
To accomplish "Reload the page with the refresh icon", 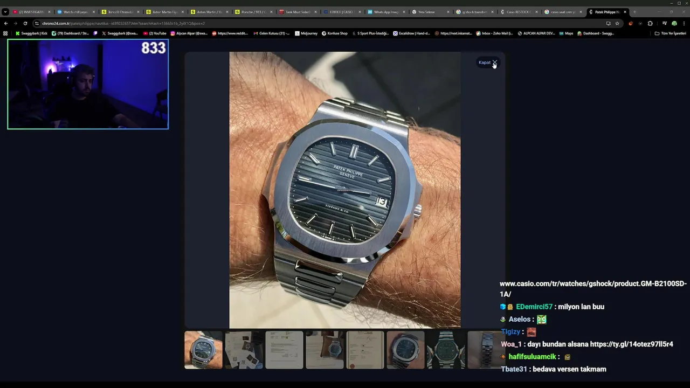I will point(25,23).
